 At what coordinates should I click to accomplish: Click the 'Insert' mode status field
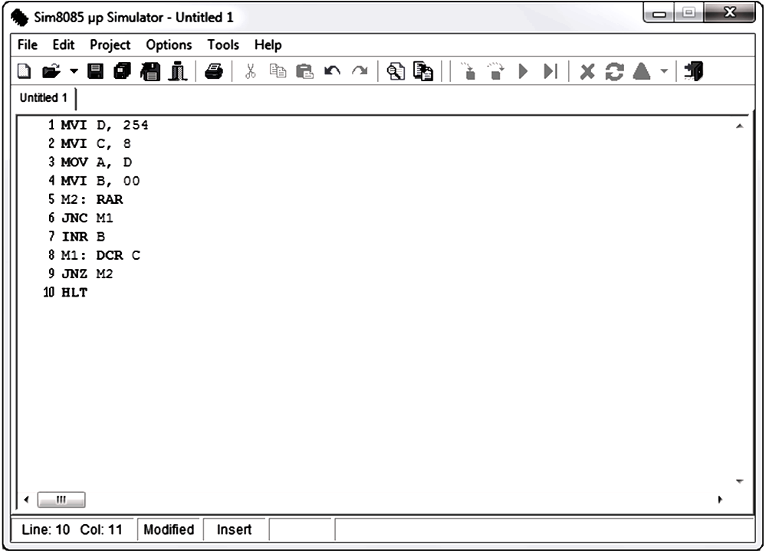pyautogui.click(x=234, y=530)
